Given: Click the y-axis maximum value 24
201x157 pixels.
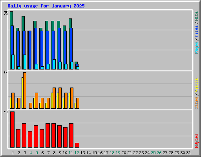Looking at the screenshot, I should [6, 13].
